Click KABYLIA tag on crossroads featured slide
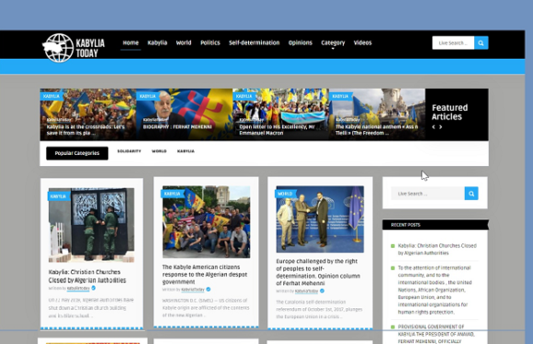Image resolution: width=533 pixels, height=344 pixels. pos(51,96)
